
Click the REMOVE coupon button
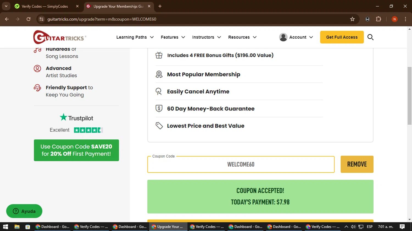click(357, 164)
